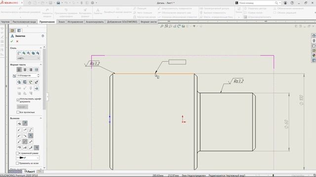This screenshot has width=316, height=177.
Task: Switch to the Анализировать tab
Action: tap(95, 22)
